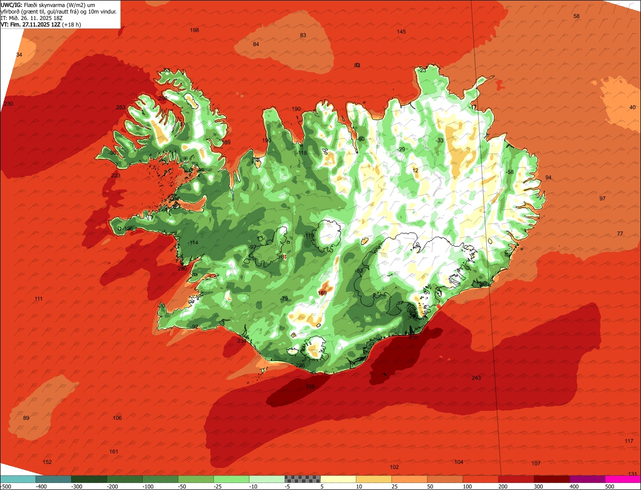
Task: Select the map value 243 south of Iceland
Action: tap(476, 378)
